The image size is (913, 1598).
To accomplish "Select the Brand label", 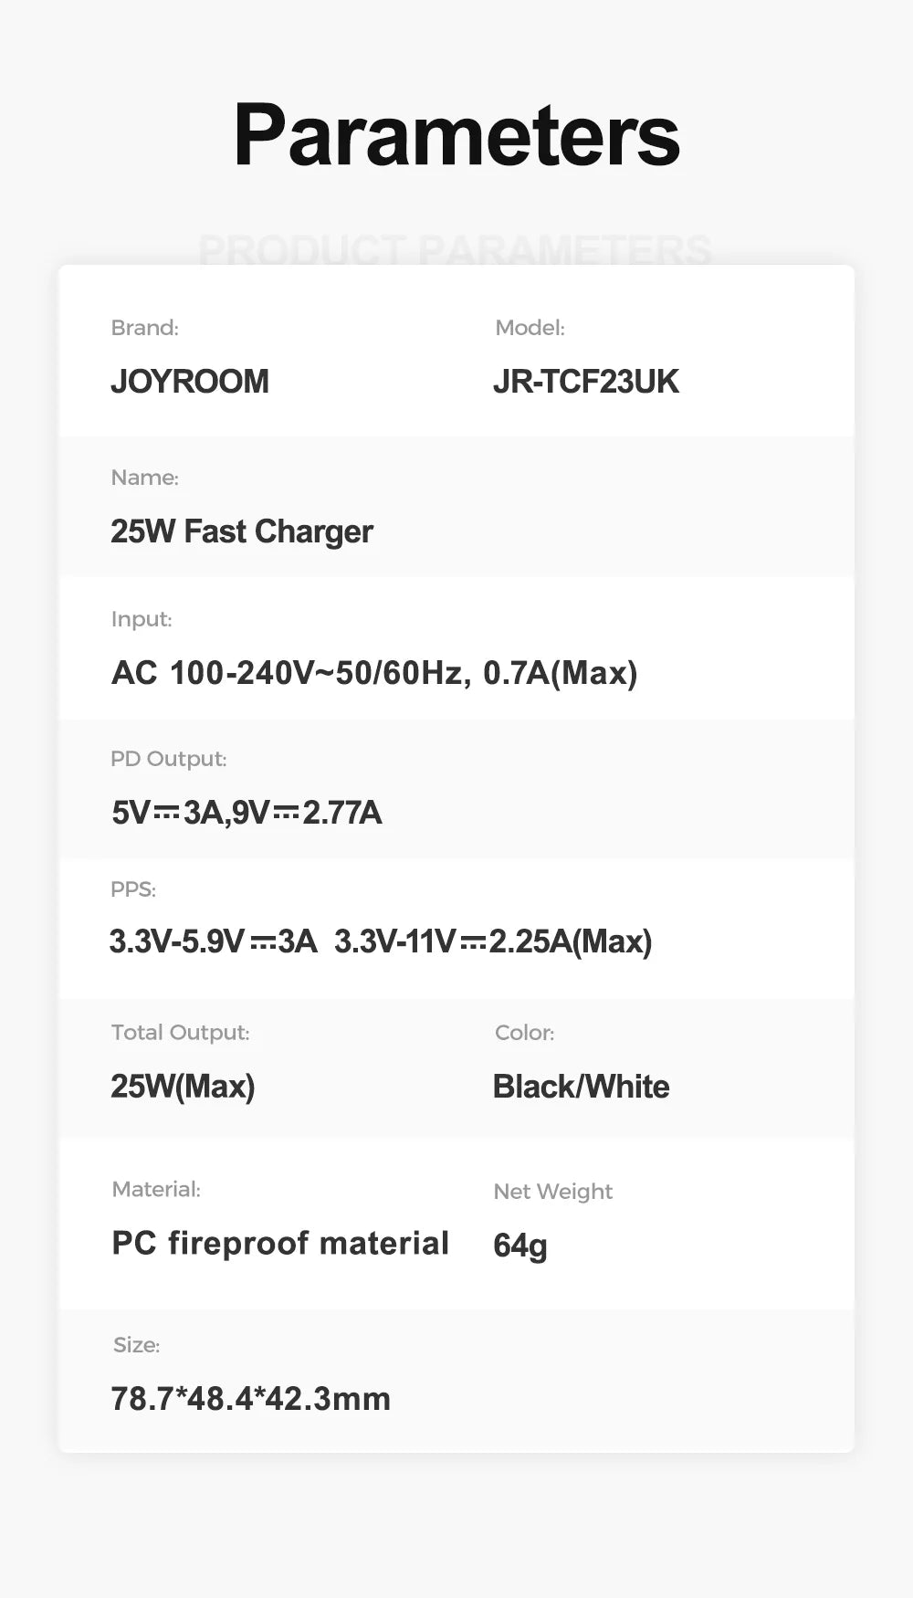I will point(144,328).
